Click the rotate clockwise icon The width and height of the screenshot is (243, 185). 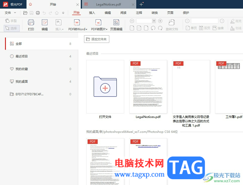pos(160,28)
